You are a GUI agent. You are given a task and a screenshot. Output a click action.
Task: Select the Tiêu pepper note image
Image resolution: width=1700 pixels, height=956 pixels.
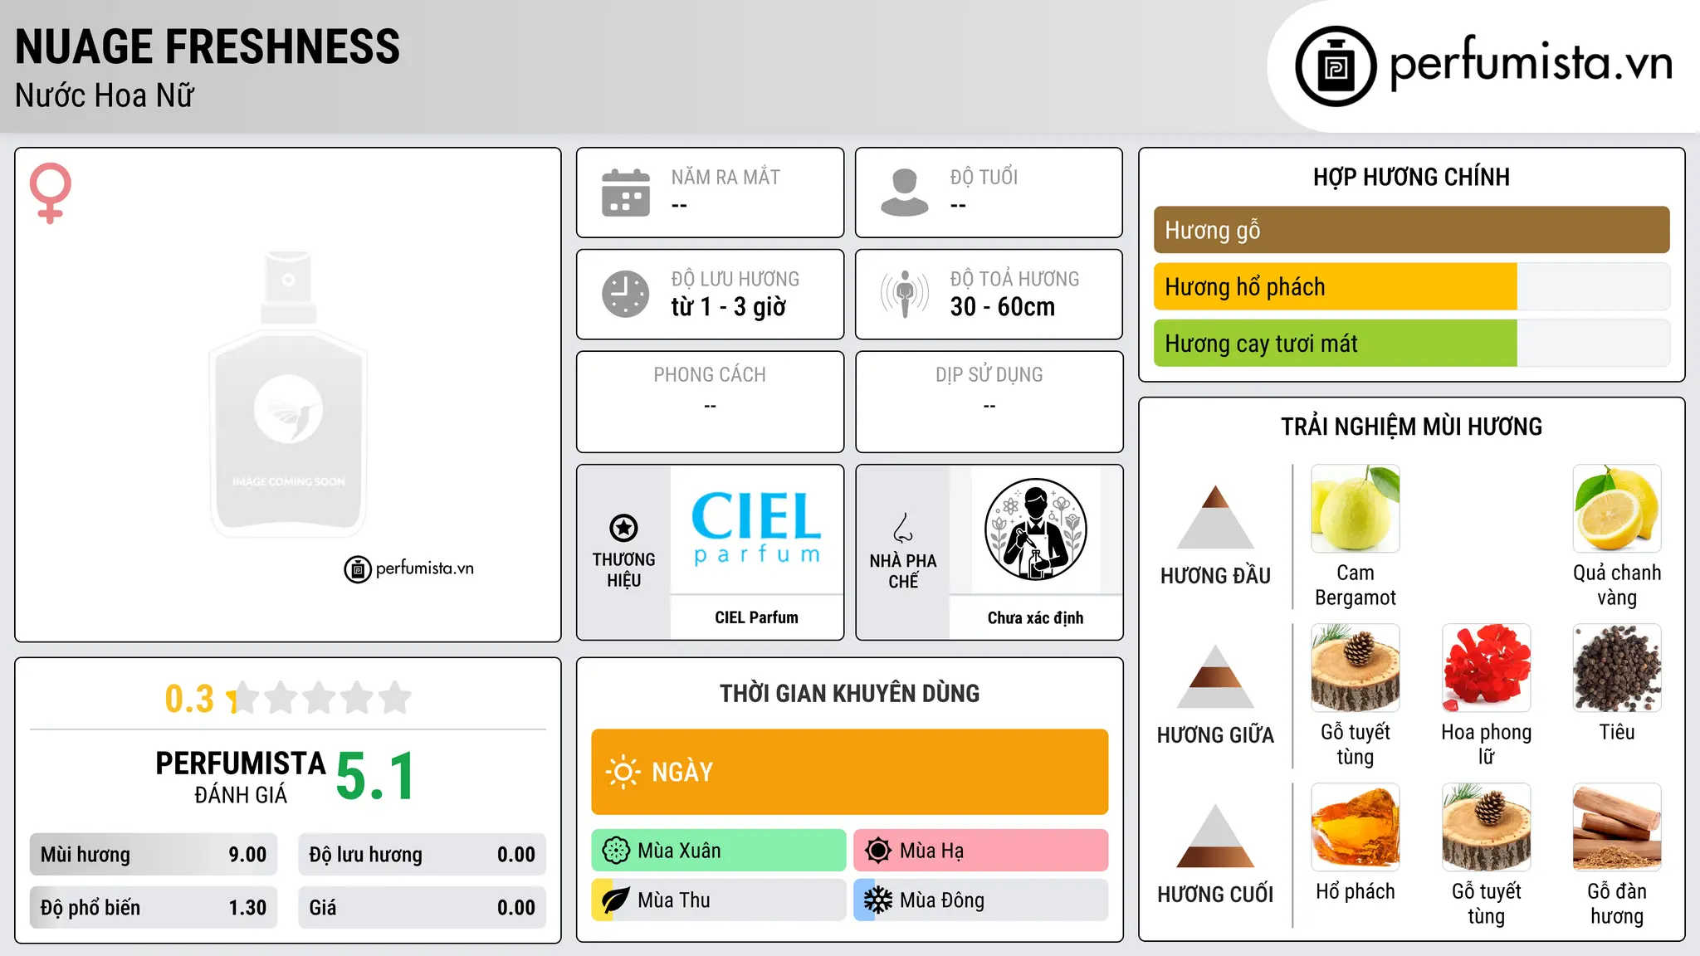coord(1617,668)
